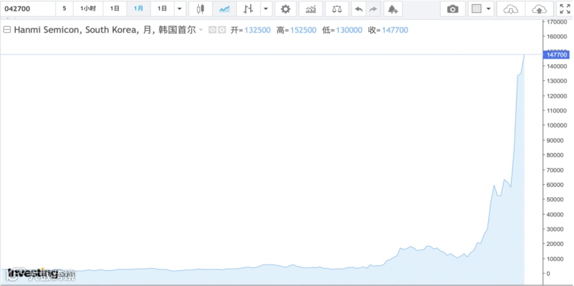Toggle fullscreen mode with arrows icon
574x286 pixels.
pos(565,9)
